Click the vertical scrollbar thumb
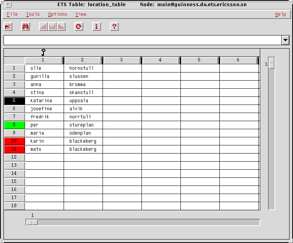 [271, 63]
